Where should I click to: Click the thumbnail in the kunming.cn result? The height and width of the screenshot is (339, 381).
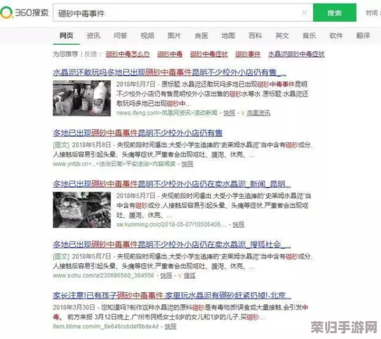click(82, 210)
